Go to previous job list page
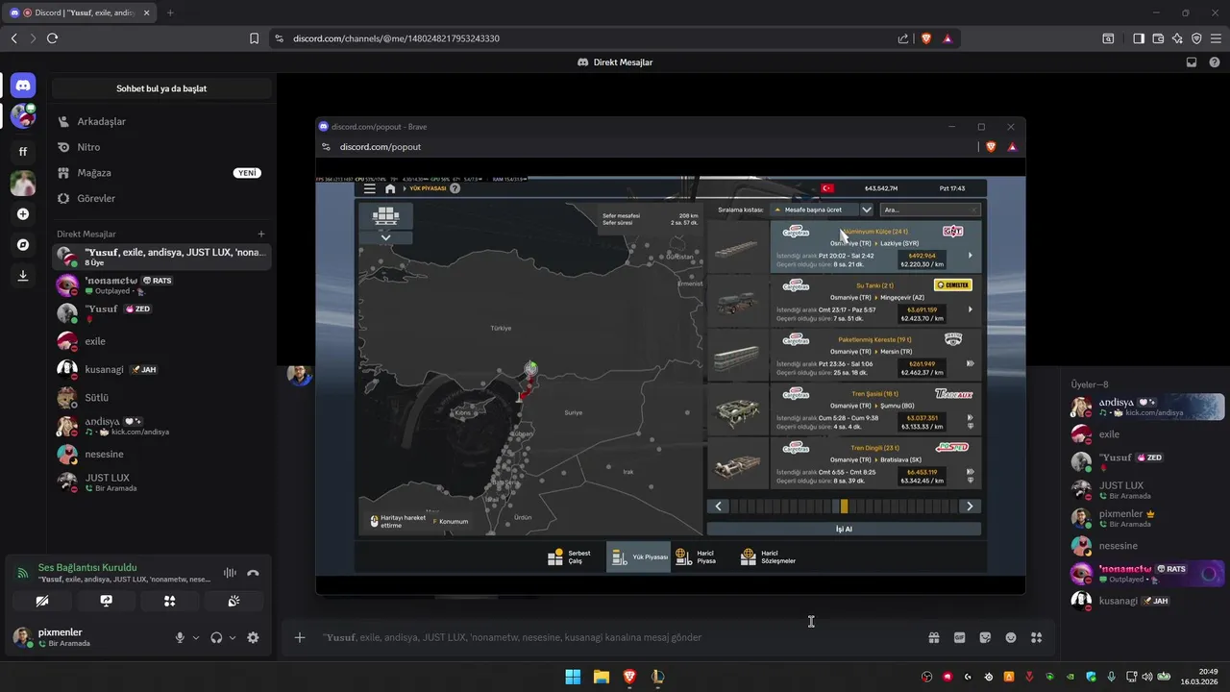This screenshot has height=692, width=1230. tap(718, 507)
